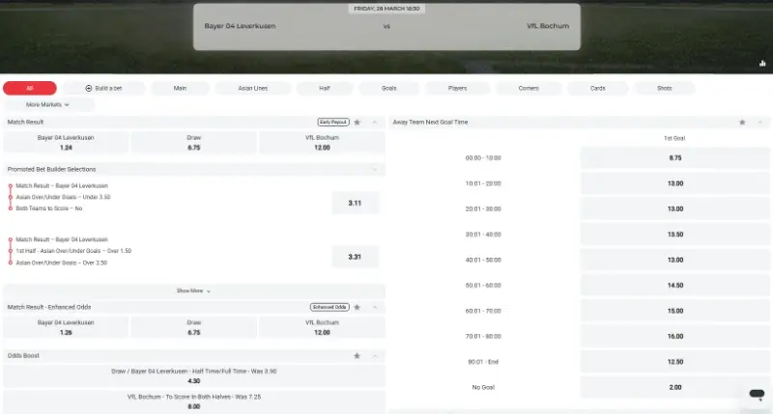Collapse the Odds Boost section
Screen dimensions: 773x414
pos(375,355)
